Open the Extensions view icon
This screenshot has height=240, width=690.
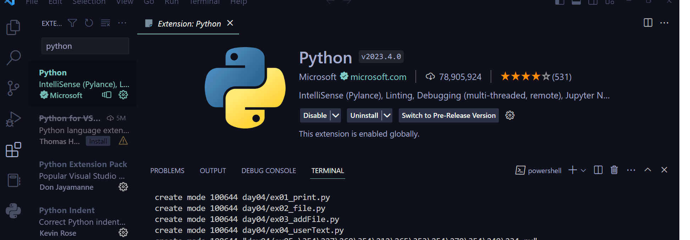[x=13, y=150]
